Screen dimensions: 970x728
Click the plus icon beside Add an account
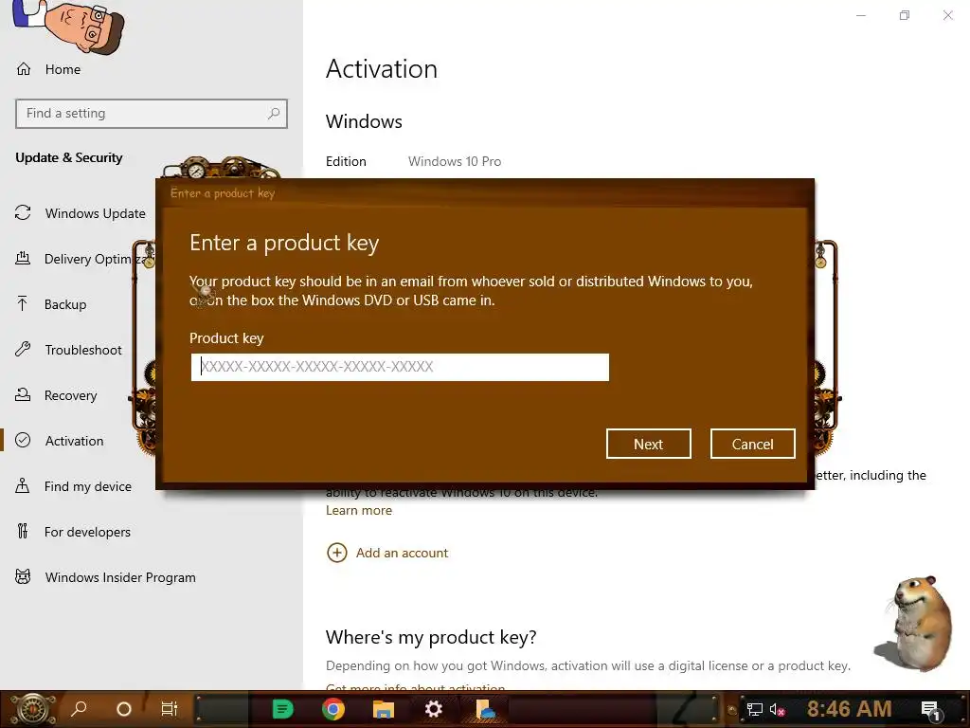[x=336, y=553]
